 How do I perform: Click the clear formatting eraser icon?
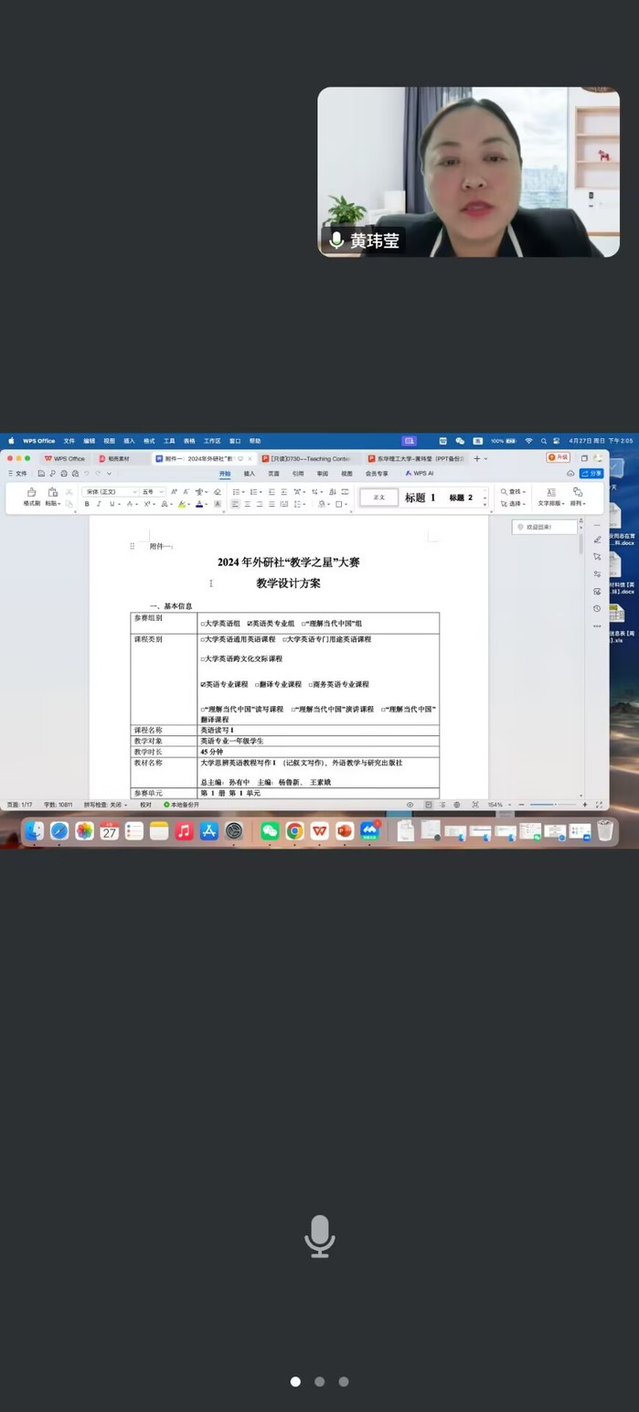tap(217, 492)
